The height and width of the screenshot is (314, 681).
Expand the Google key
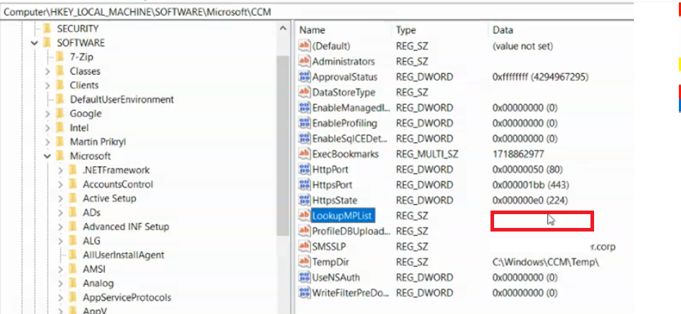click(x=48, y=114)
